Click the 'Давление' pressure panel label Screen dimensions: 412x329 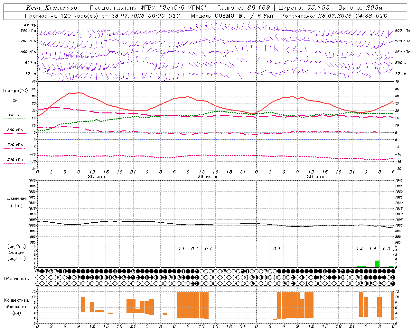tap(17, 199)
